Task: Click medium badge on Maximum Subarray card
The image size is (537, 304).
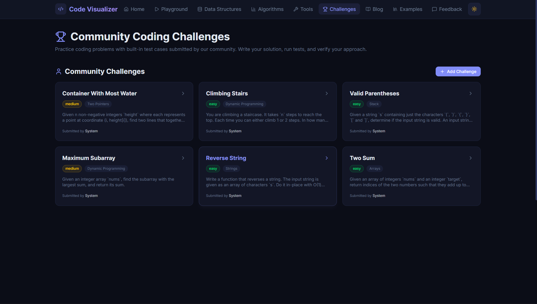Action: pyautogui.click(x=72, y=169)
